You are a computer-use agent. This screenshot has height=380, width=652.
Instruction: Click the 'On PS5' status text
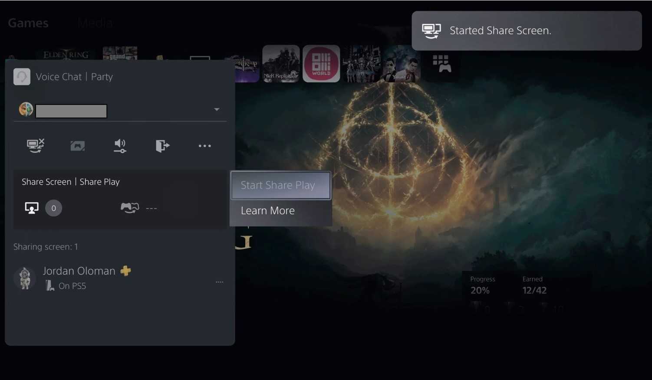point(72,286)
